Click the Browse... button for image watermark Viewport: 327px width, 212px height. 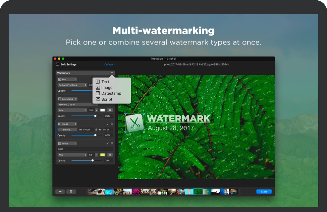pos(67,130)
